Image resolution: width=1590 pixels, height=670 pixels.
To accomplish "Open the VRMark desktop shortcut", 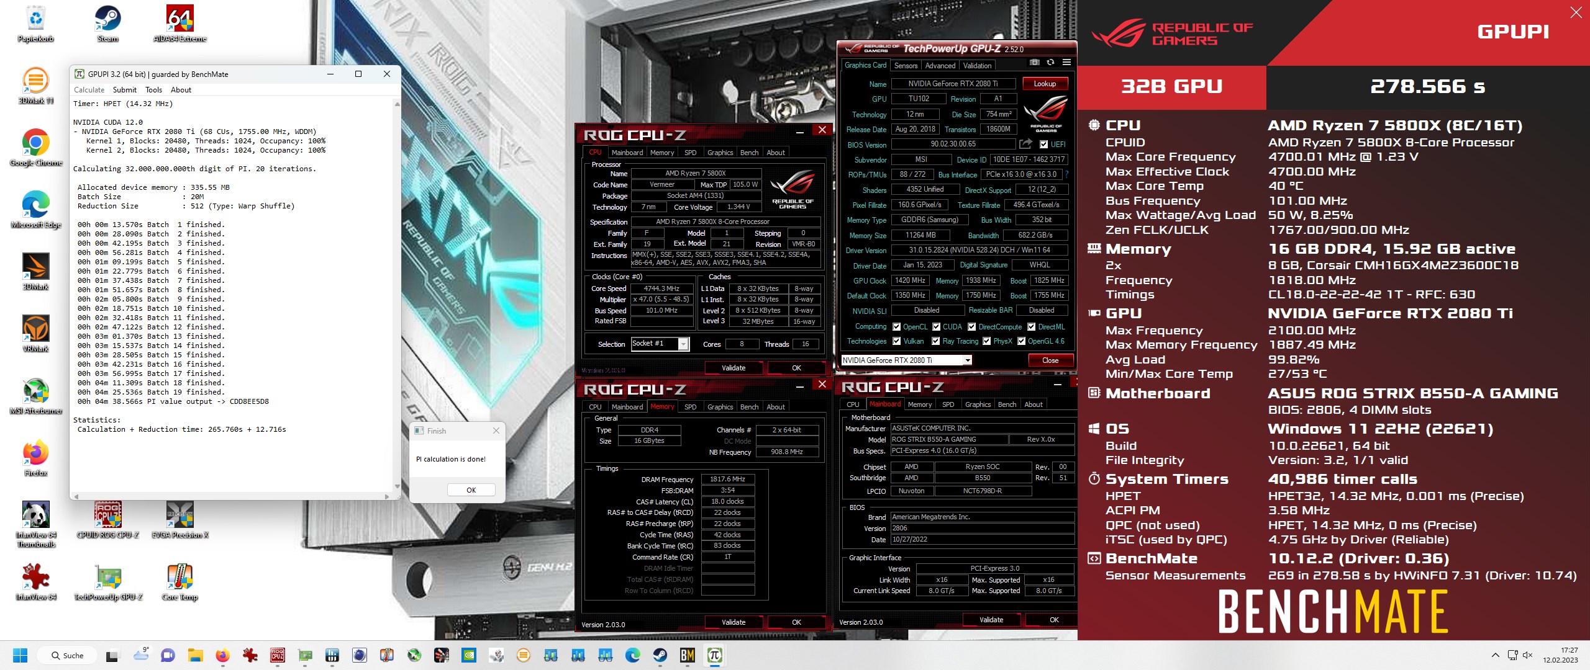I will [x=36, y=334].
